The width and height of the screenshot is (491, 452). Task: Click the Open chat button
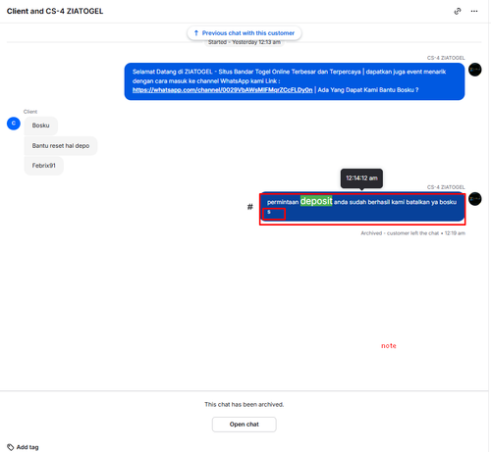pos(245,425)
